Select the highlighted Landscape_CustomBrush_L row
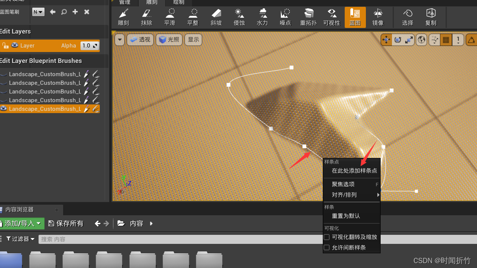Image resolution: width=477 pixels, height=268 pixels. click(x=50, y=109)
